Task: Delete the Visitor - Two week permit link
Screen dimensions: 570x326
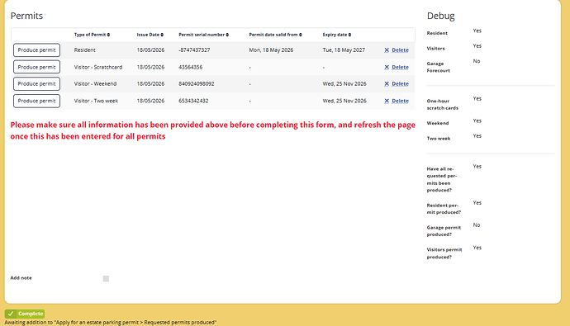Action: click(x=400, y=101)
